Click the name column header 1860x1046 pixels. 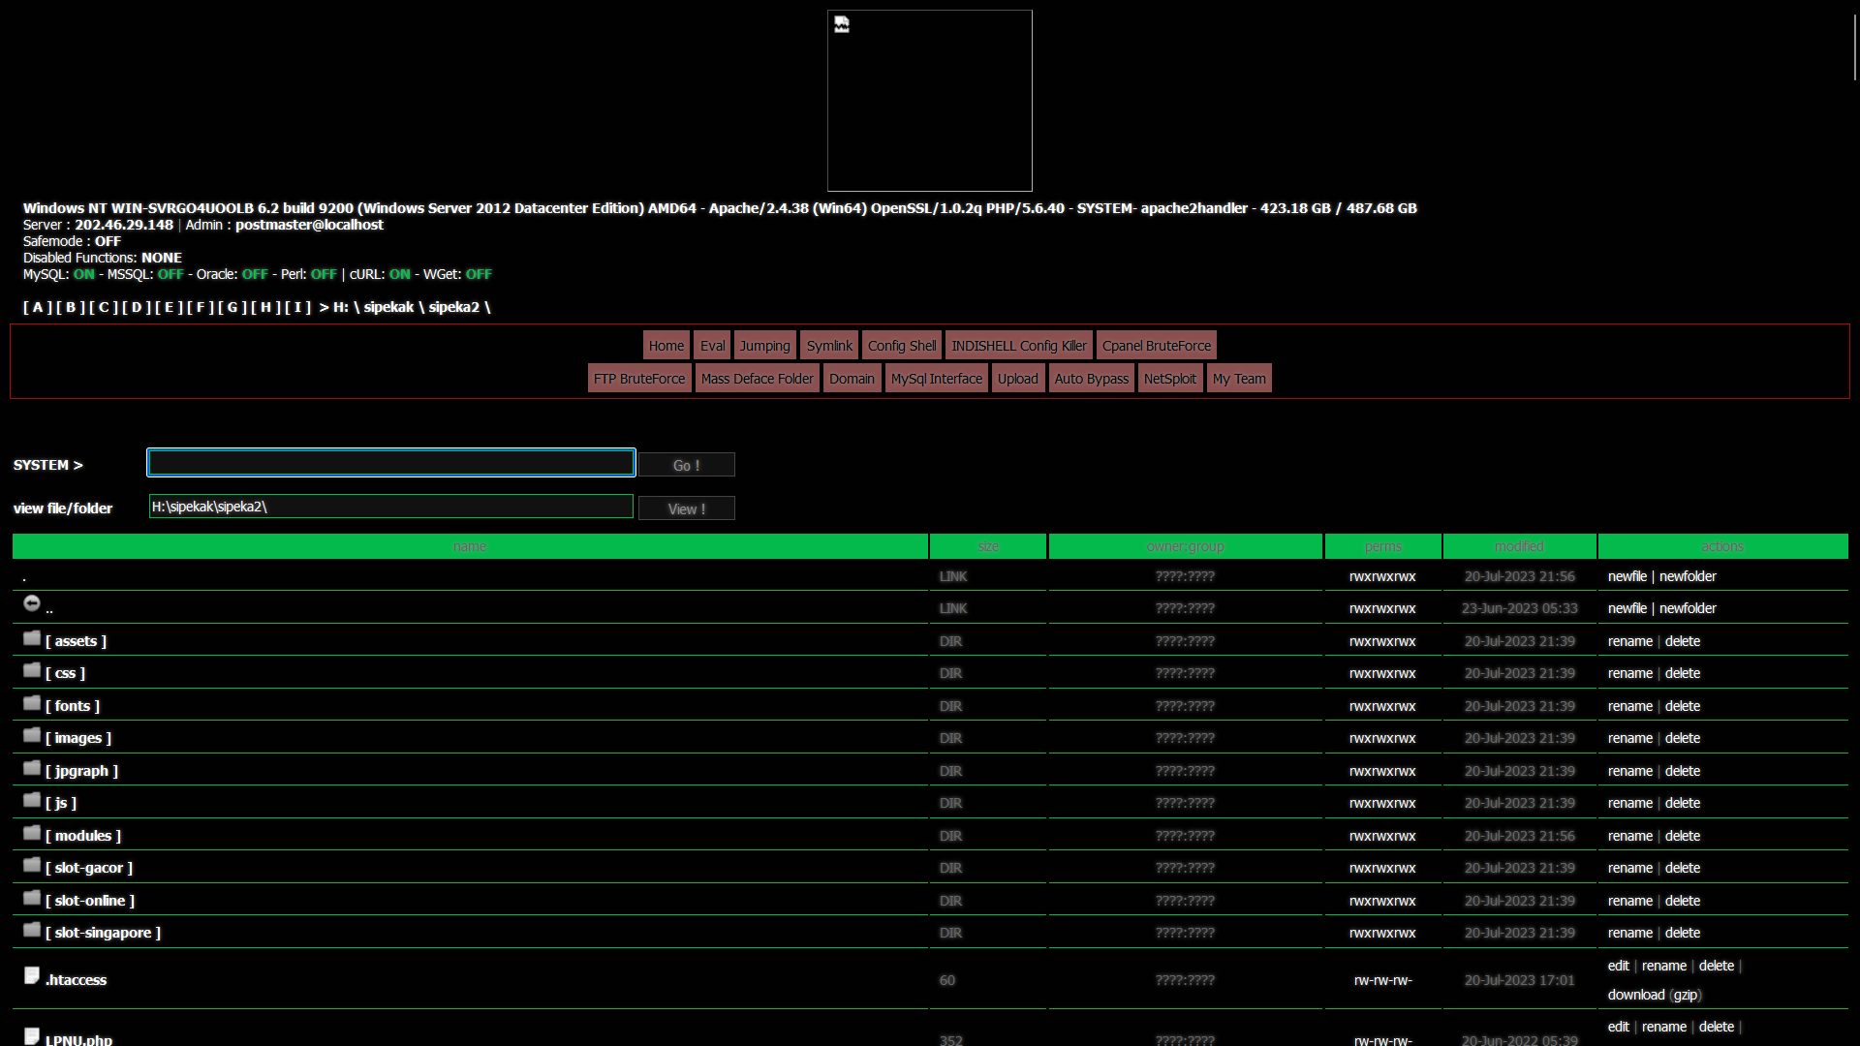tap(470, 546)
